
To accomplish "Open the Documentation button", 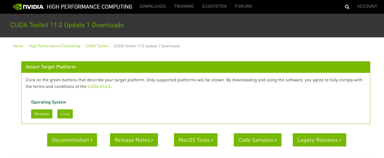I will pos(72,140).
